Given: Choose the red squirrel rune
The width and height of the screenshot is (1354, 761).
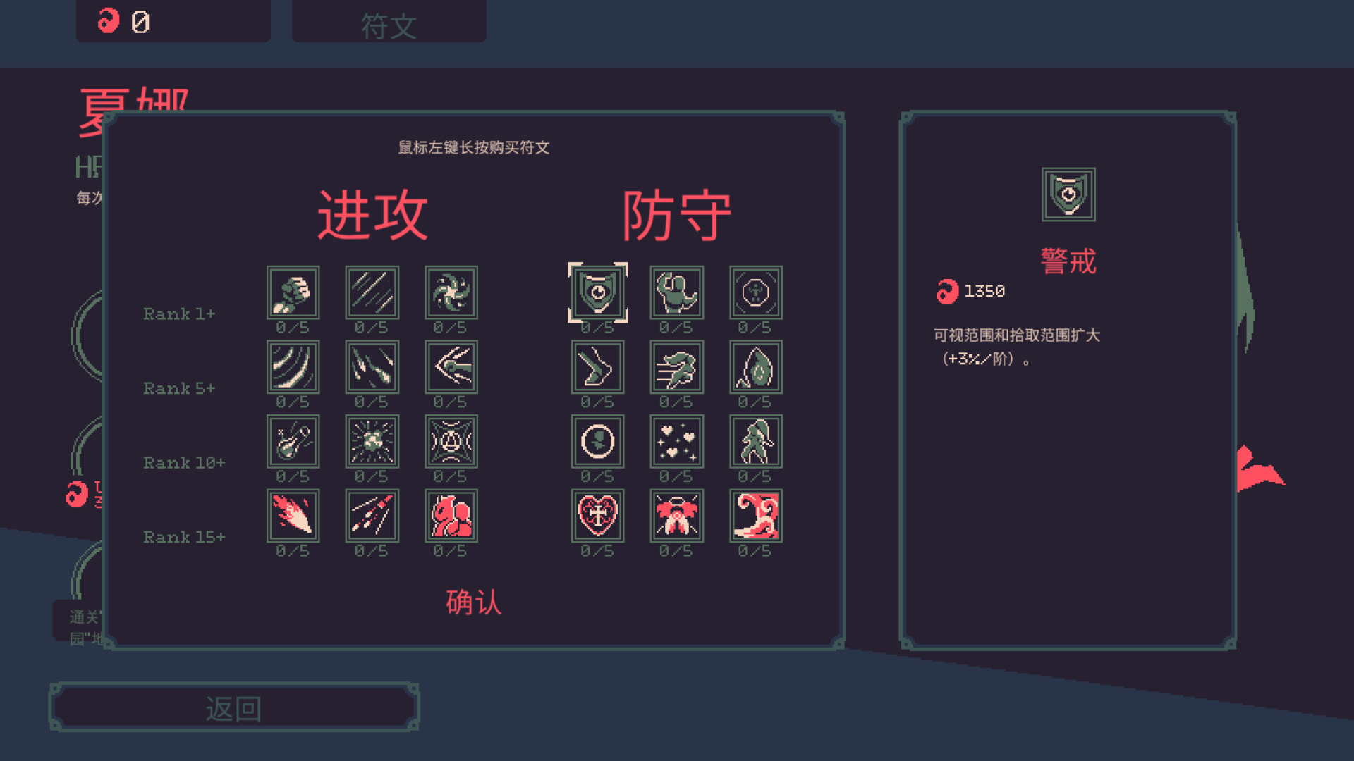Looking at the screenshot, I should tap(451, 516).
